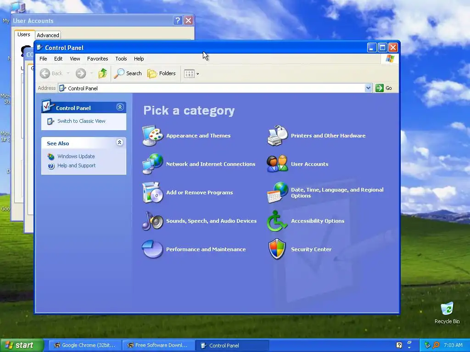The image size is (470, 352).
Task: Click the My Computer desktop icon
Action: (x=17, y=7)
